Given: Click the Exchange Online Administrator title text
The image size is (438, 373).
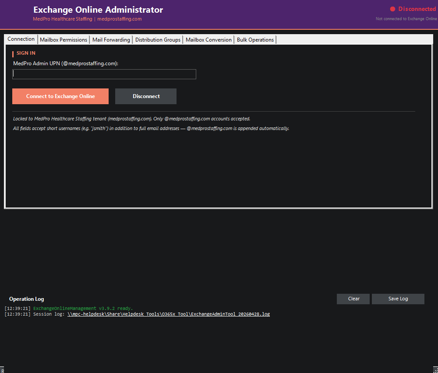Looking at the screenshot, I should click(x=98, y=10).
